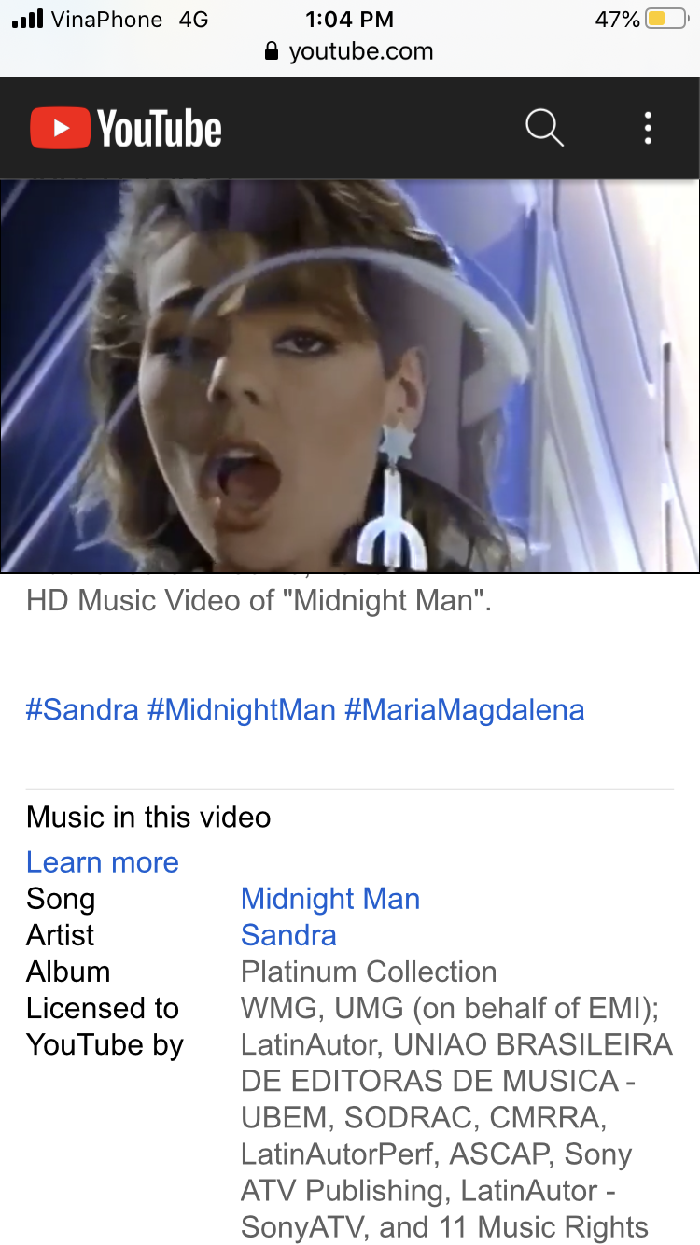Open the three-dot more options menu
Screen dimensions: 700x1245
point(648,128)
